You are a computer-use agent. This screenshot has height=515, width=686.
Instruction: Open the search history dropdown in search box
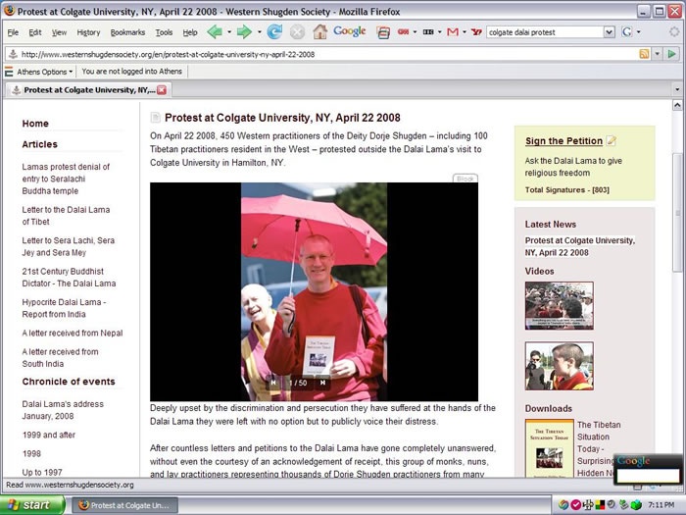pyautogui.click(x=609, y=32)
